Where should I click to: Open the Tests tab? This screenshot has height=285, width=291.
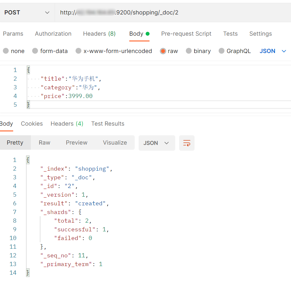(x=230, y=34)
